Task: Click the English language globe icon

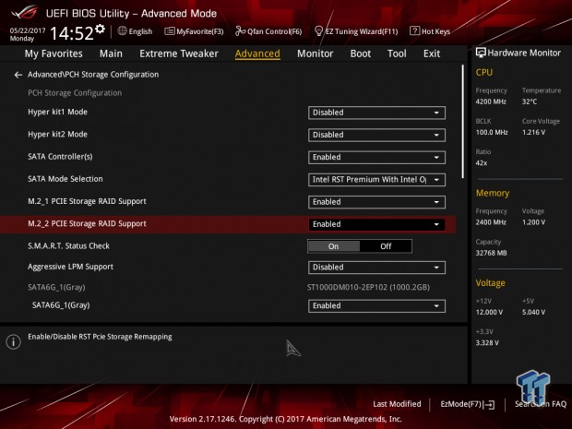Action: pos(123,31)
